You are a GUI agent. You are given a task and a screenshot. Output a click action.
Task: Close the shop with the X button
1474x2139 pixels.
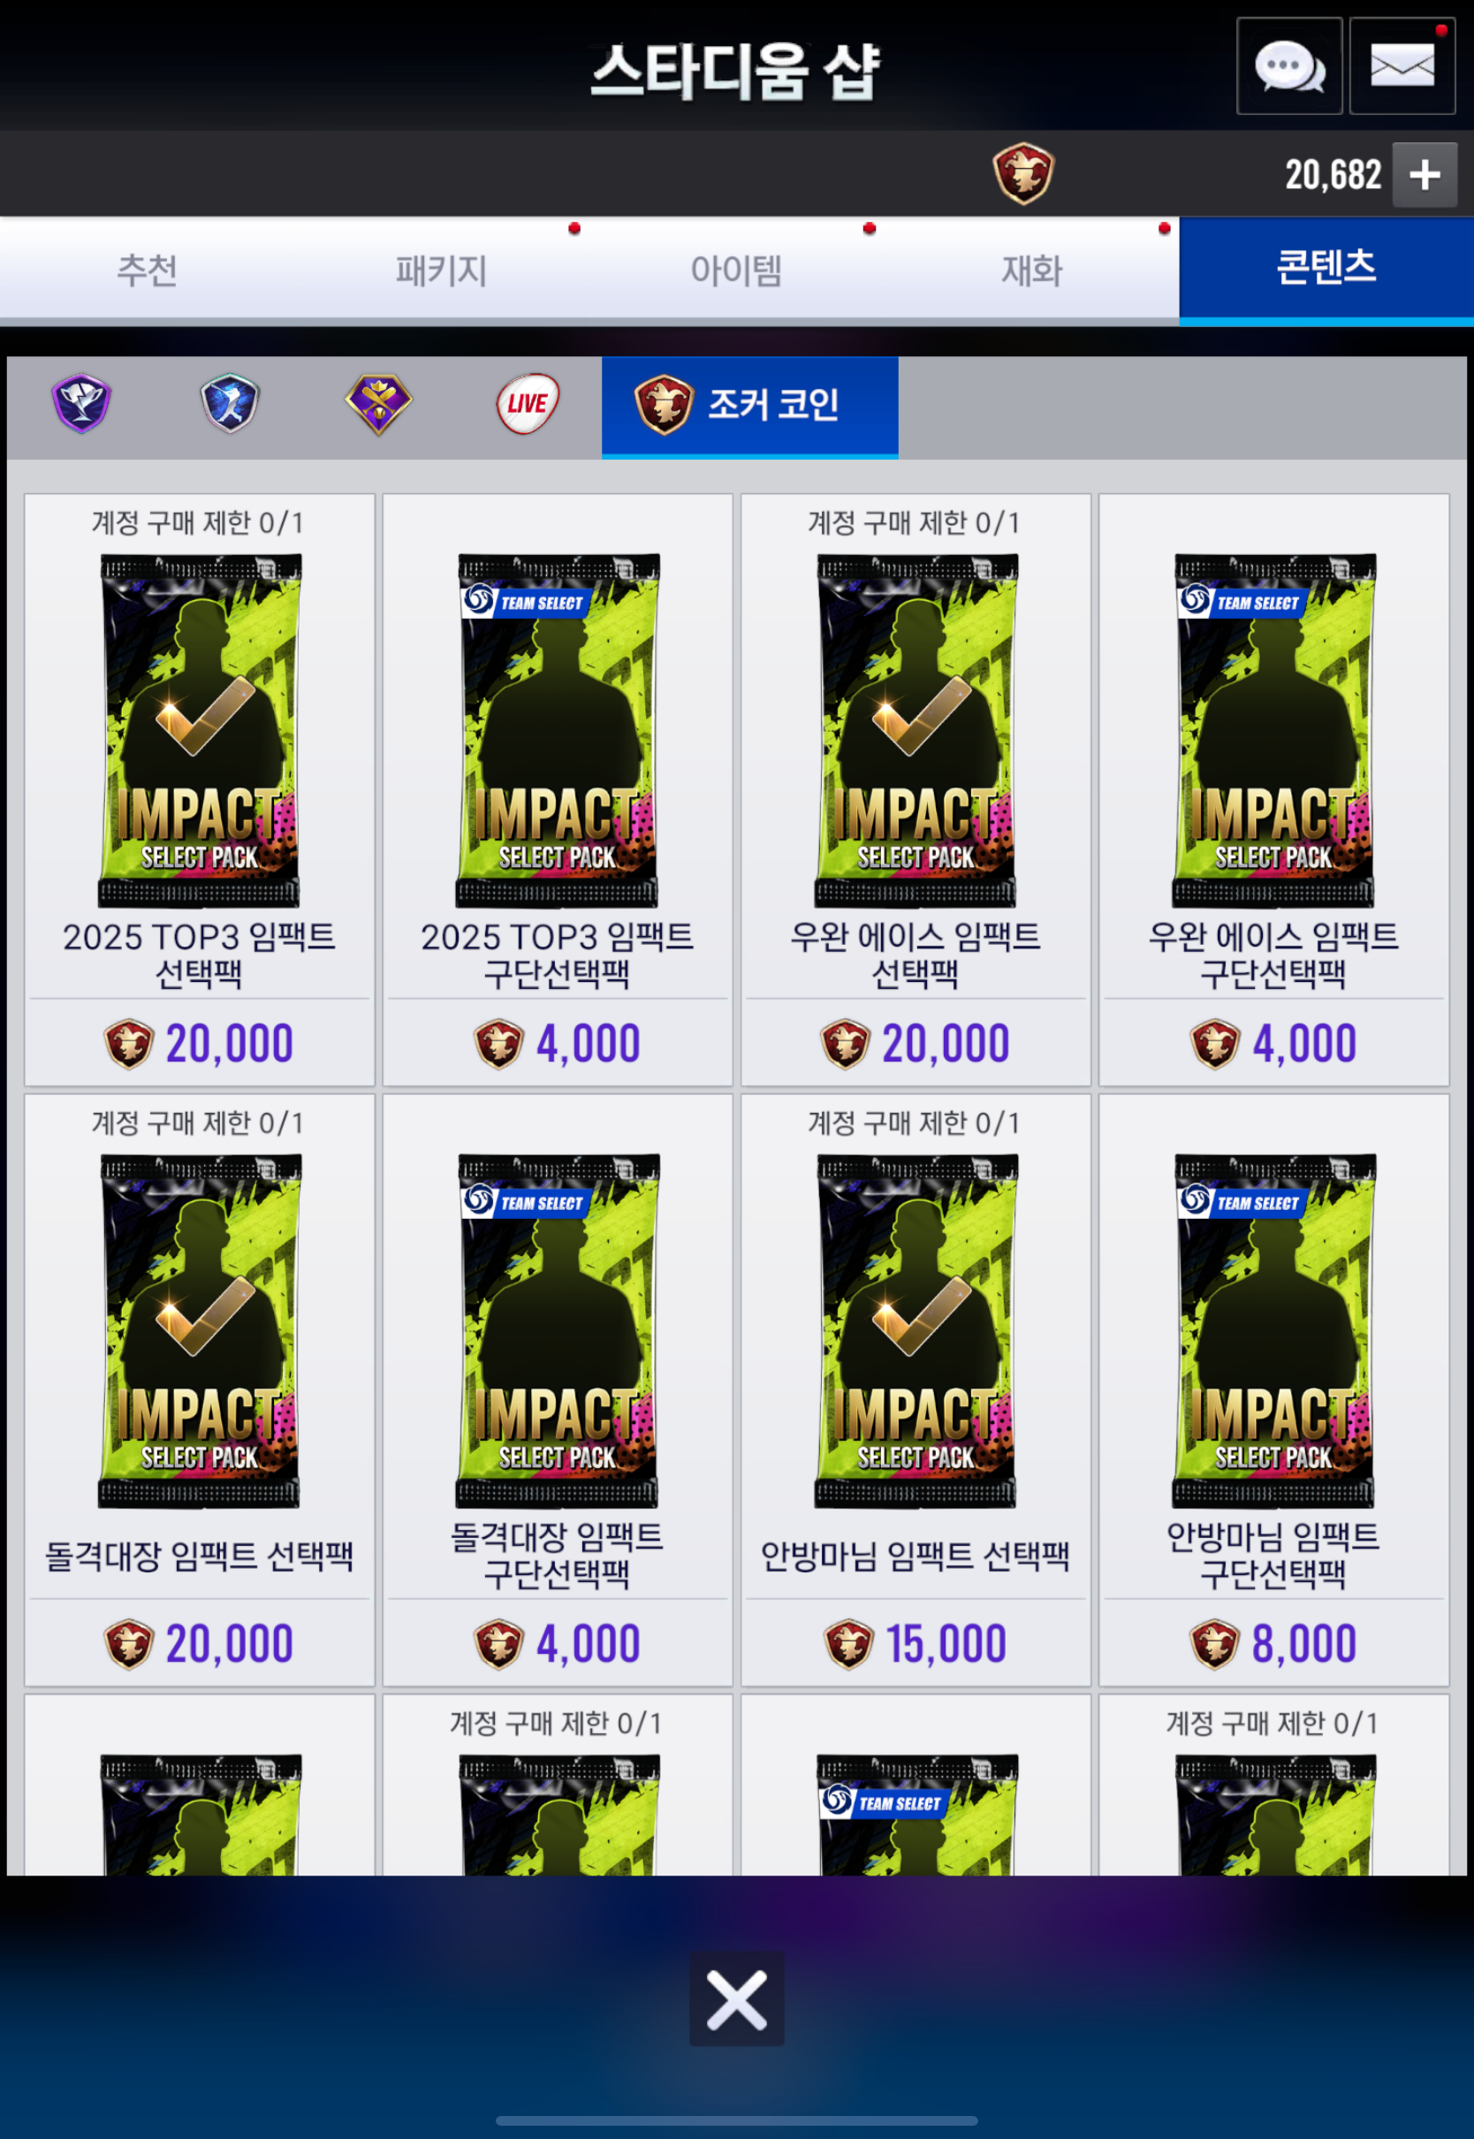(x=736, y=1999)
